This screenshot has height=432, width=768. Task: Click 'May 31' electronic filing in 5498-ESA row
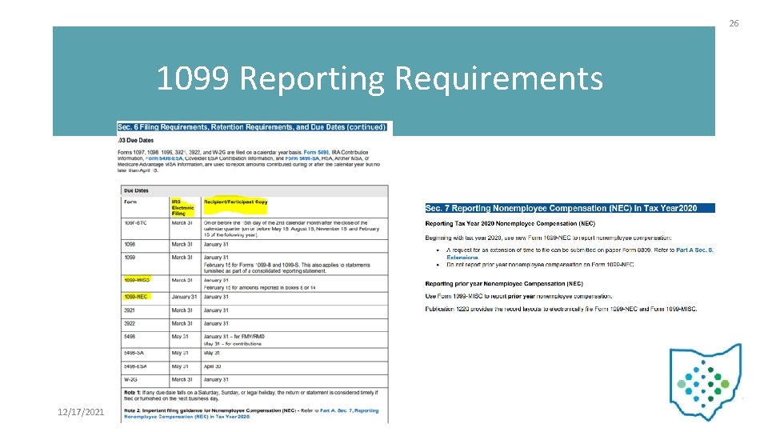coord(180,366)
